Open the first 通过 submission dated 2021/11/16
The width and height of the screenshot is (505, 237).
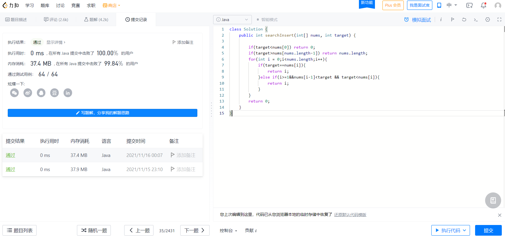tap(10, 155)
